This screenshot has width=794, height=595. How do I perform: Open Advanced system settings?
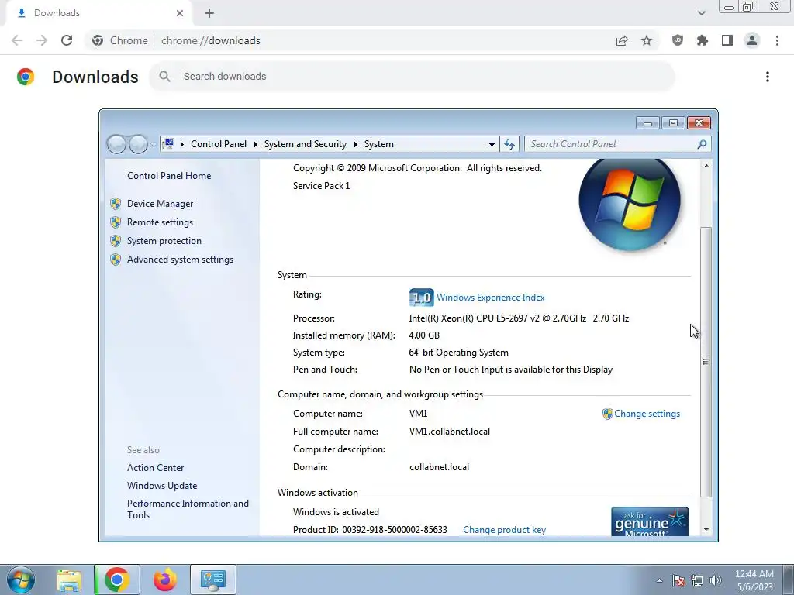180,260
